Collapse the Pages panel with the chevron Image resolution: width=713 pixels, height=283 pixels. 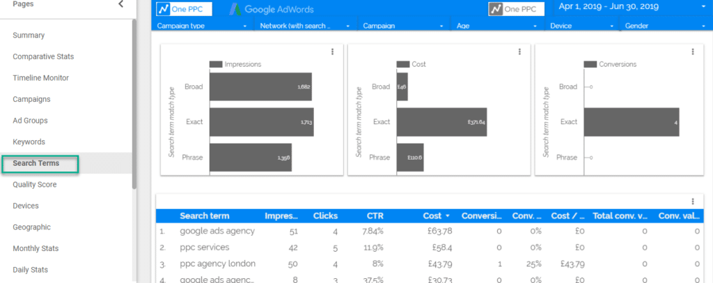click(x=120, y=4)
